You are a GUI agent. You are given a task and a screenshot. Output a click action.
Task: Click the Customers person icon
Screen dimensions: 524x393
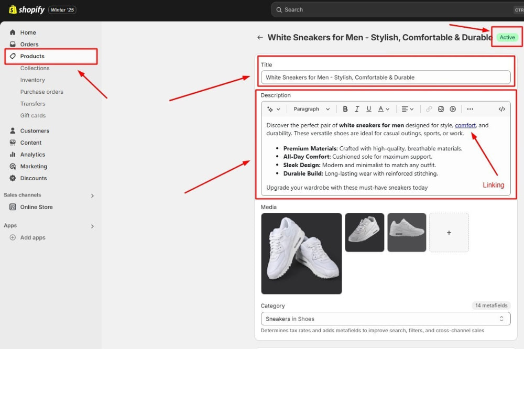tap(13, 130)
